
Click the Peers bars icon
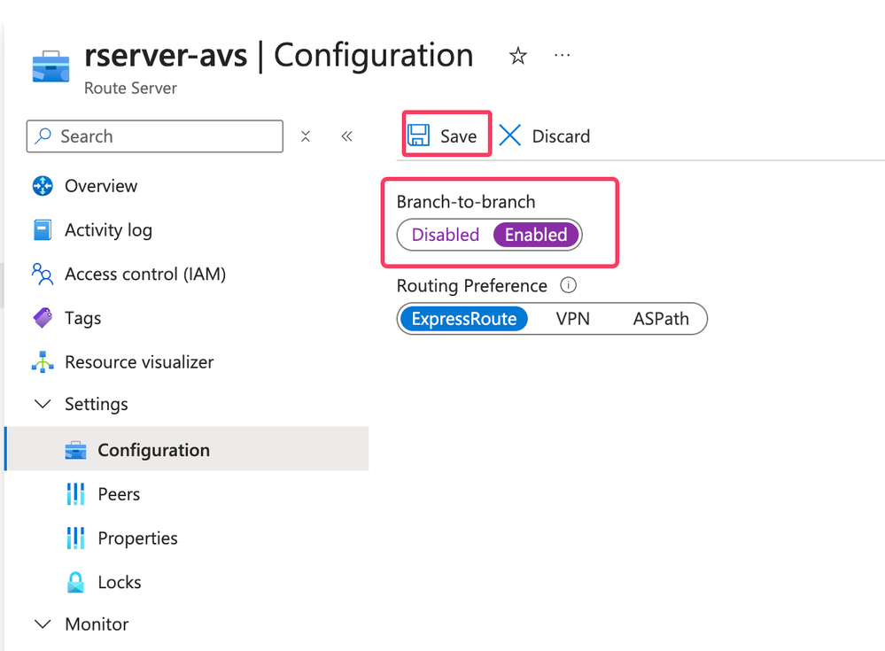click(x=75, y=493)
